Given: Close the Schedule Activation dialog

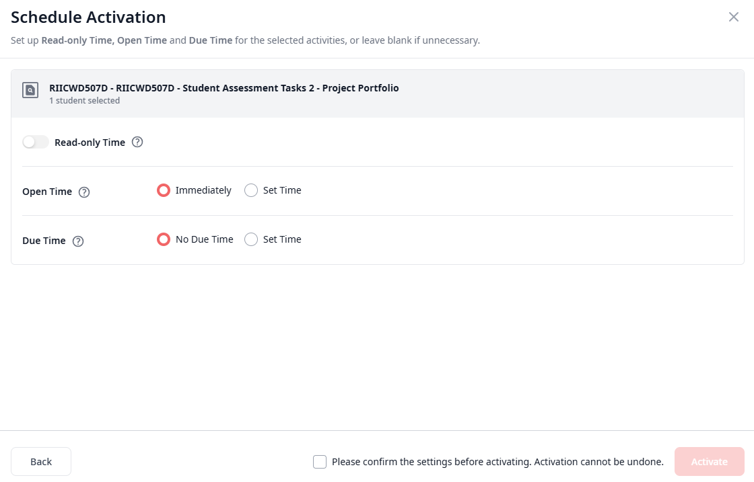Looking at the screenshot, I should tap(734, 17).
